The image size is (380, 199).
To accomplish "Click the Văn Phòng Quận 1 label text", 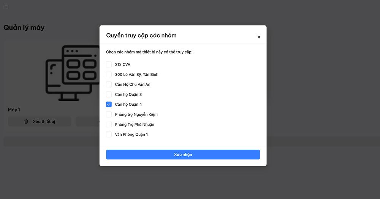I will [x=131, y=135].
